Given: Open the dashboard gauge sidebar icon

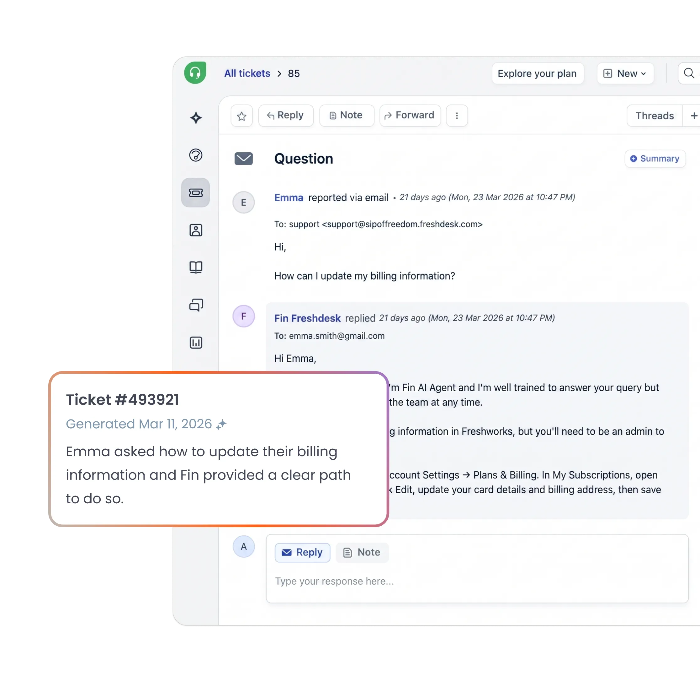Looking at the screenshot, I should 196,155.
